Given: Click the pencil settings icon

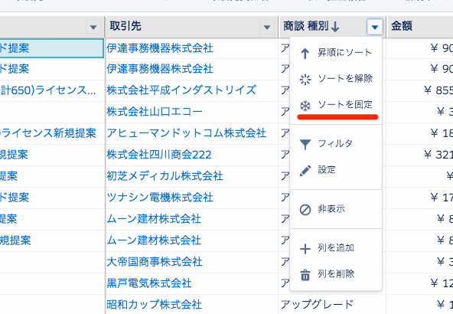Looking at the screenshot, I should coord(305,171).
